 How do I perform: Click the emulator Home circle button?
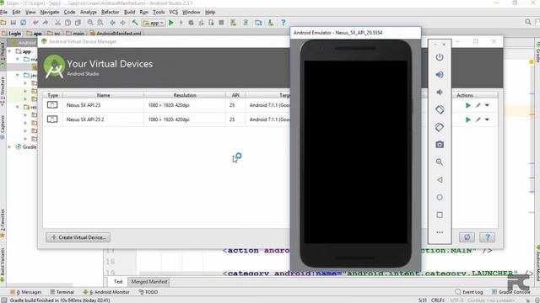[440, 197]
